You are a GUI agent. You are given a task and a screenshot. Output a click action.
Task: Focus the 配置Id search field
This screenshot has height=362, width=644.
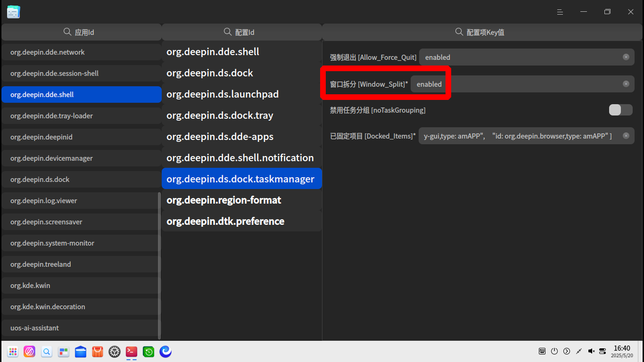241,32
